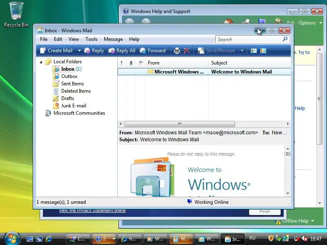Click the Create Mail toolbar button

[x=56, y=51]
